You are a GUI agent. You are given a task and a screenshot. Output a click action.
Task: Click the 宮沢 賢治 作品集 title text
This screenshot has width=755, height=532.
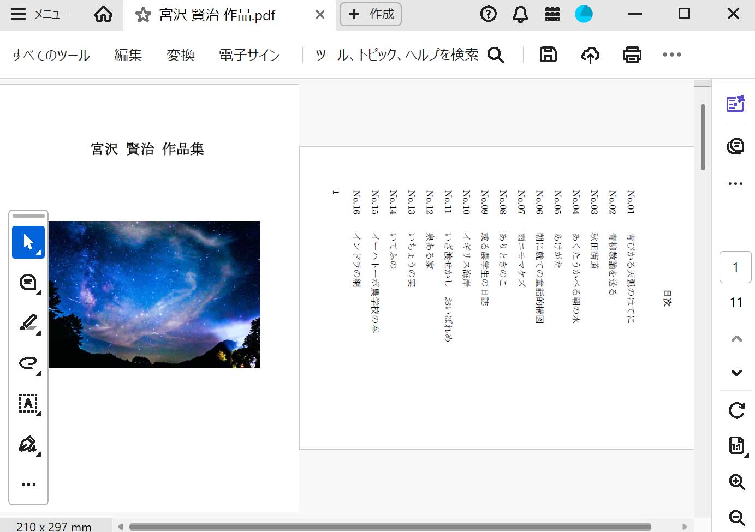pyautogui.click(x=147, y=149)
